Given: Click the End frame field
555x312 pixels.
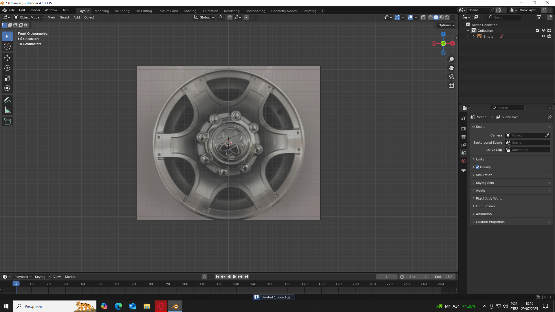Looking at the screenshot, I should pyautogui.click(x=443, y=277).
